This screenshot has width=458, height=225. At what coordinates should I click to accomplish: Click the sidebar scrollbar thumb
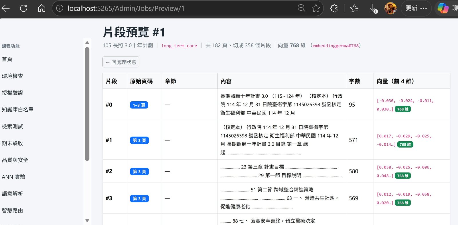(87, 104)
